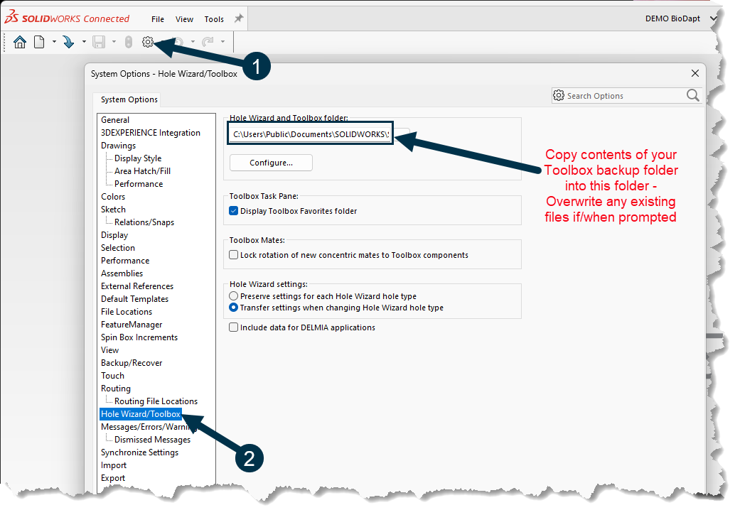This screenshot has height=510, width=735.
Task: Open the Redo dropdown arrow
Action: [222, 42]
